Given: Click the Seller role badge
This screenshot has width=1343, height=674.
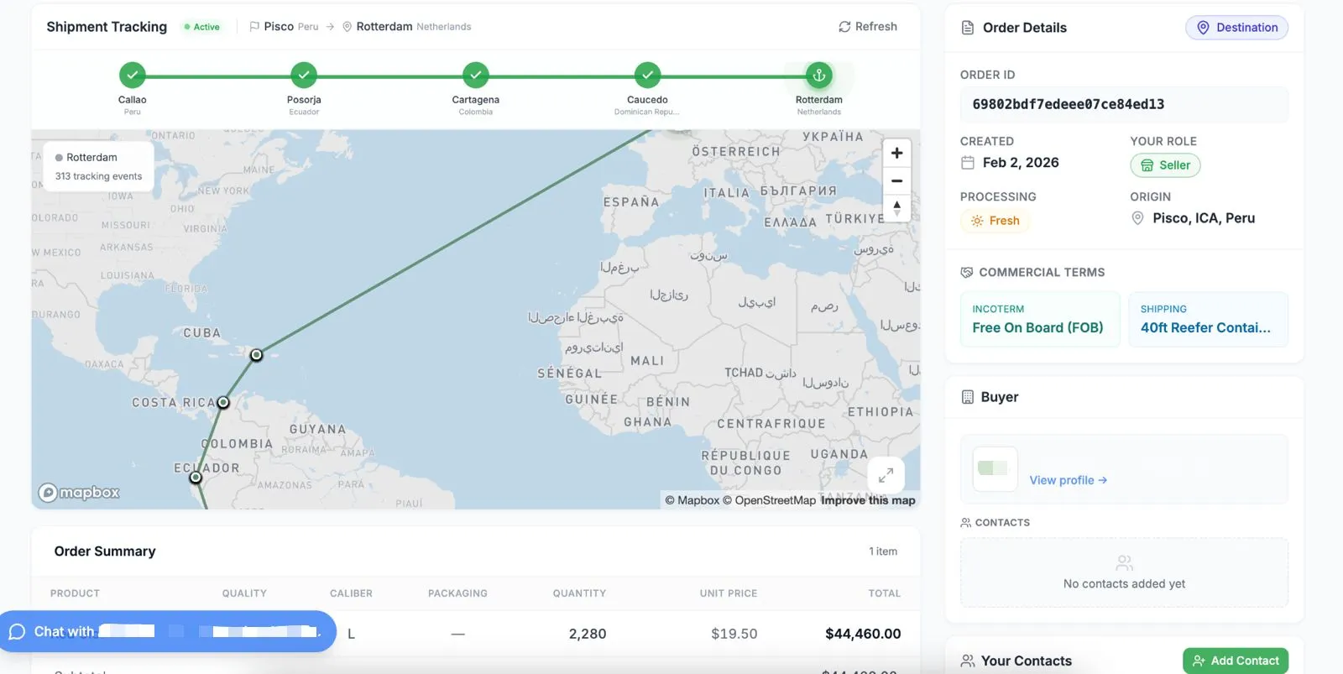Looking at the screenshot, I should point(1165,165).
